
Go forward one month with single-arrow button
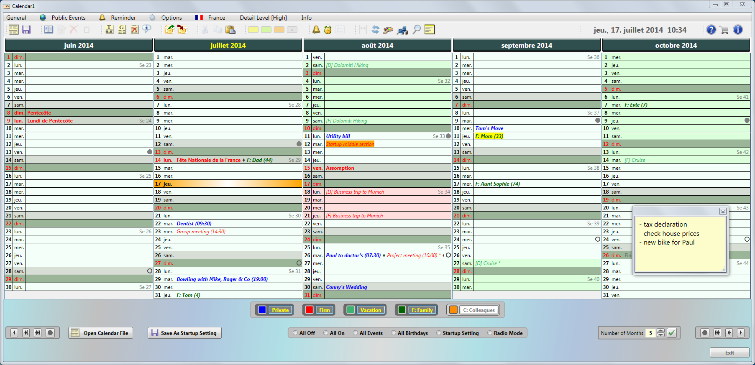click(x=741, y=333)
